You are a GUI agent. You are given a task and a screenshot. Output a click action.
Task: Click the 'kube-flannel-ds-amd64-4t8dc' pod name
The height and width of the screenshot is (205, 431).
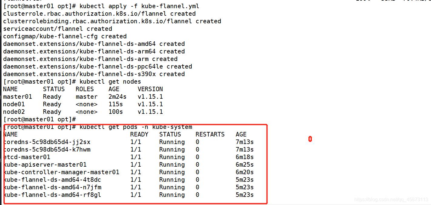(x=52, y=180)
